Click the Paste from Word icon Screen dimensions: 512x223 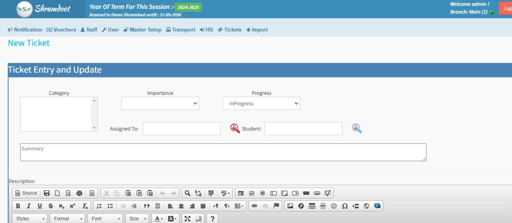[x=150, y=193]
